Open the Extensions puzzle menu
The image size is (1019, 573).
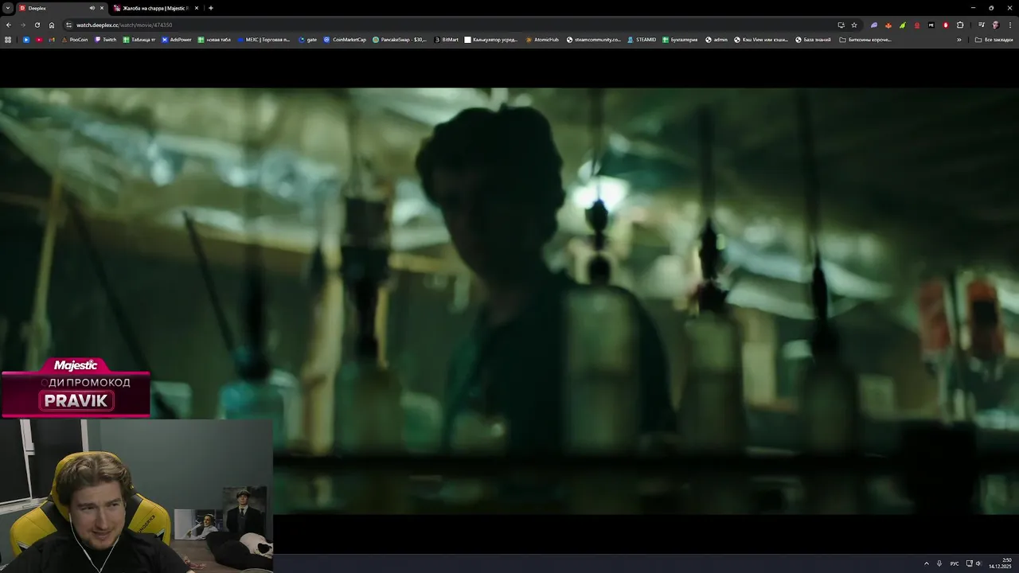[x=960, y=25]
